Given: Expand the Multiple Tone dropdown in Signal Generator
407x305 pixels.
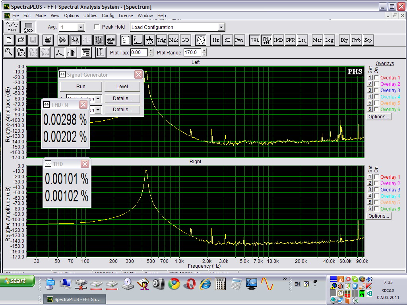Looking at the screenshot, I should pos(98,98).
